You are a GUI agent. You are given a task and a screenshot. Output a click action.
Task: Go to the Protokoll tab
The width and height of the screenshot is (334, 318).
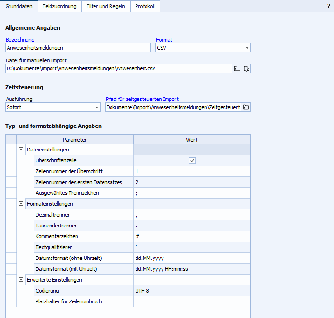(x=145, y=6)
